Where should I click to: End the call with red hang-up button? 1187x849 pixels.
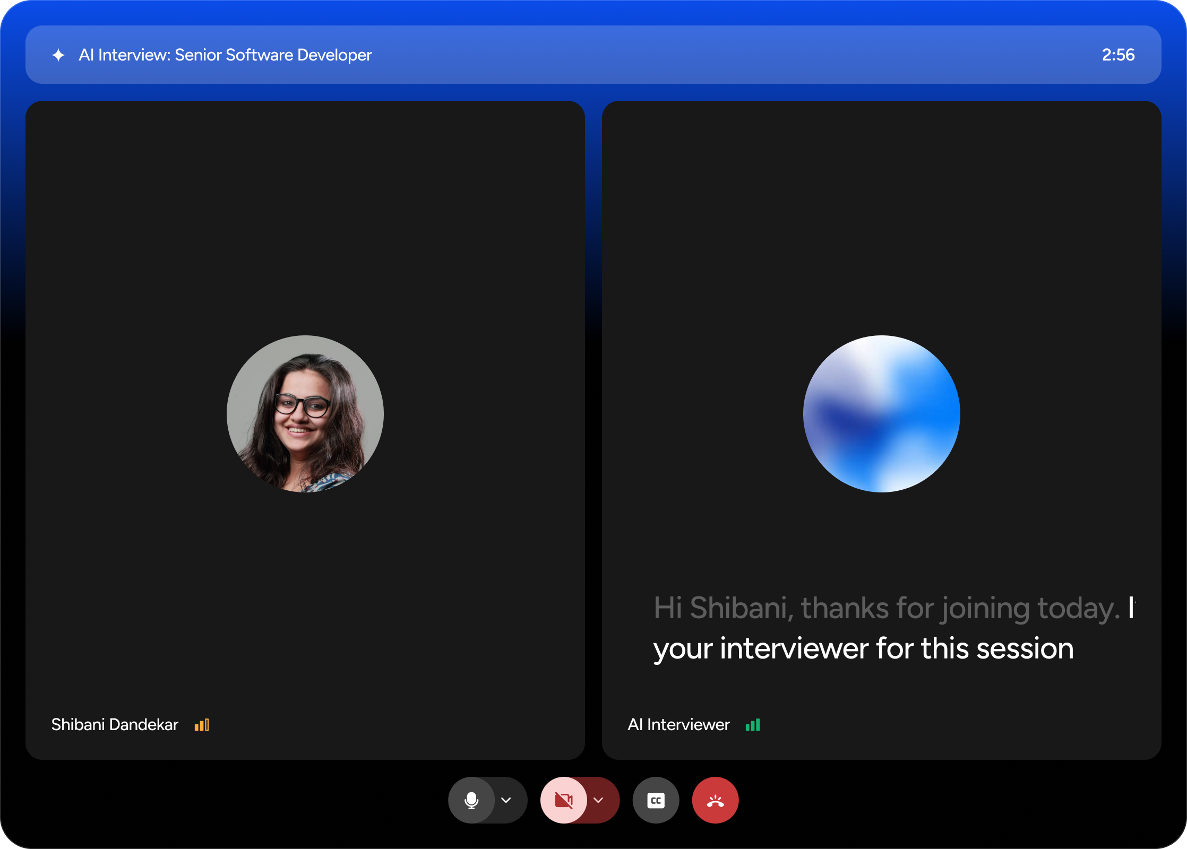pyautogui.click(x=715, y=800)
